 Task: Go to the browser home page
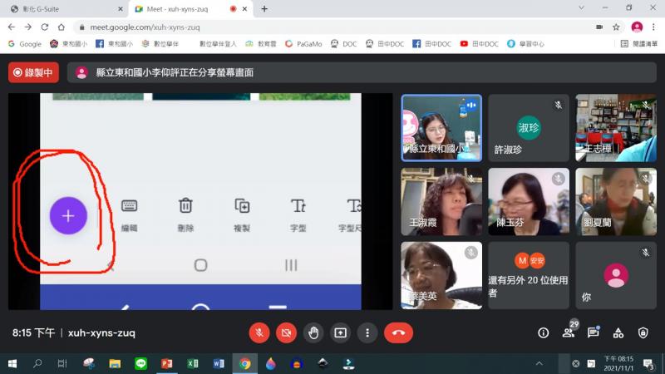coord(62,27)
